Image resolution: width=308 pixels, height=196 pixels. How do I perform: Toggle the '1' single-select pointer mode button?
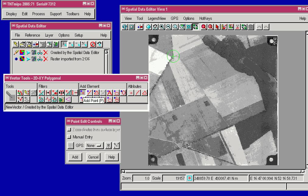coord(64,44)
